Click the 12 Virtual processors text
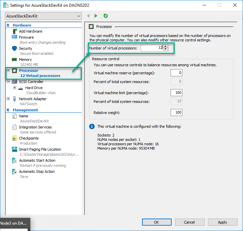Image resolution: width=243 pixels, height=231 pixels. pos(40,76)
